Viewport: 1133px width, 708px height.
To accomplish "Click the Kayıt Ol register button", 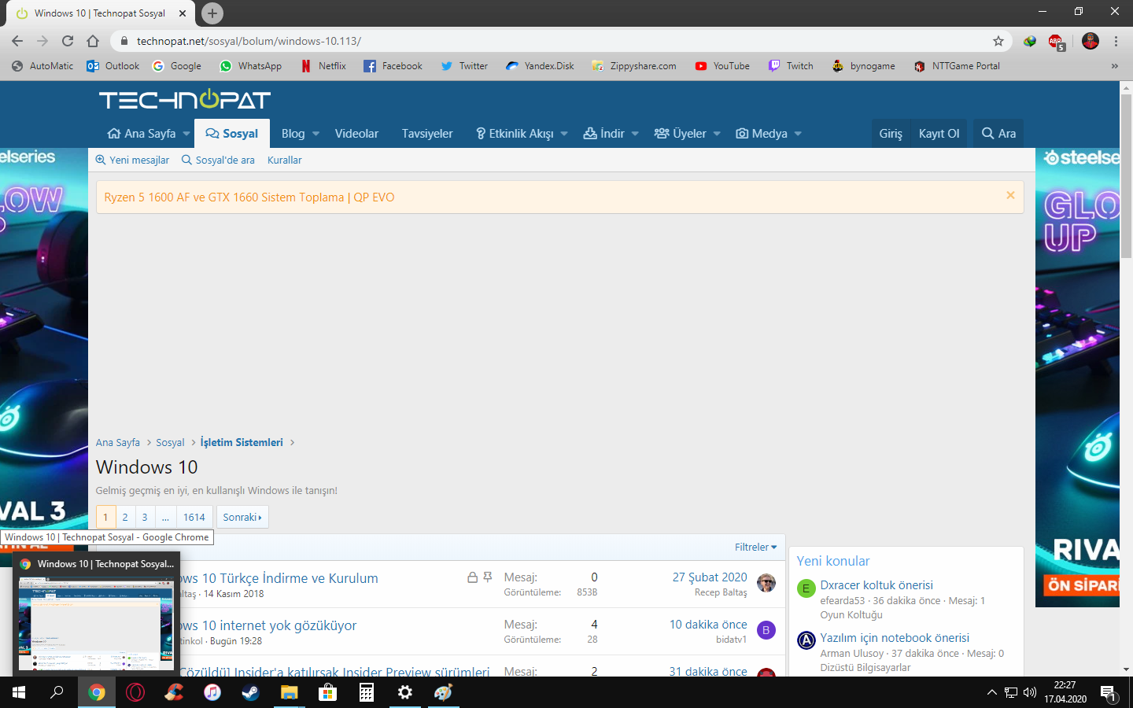I will click(939, 134).
